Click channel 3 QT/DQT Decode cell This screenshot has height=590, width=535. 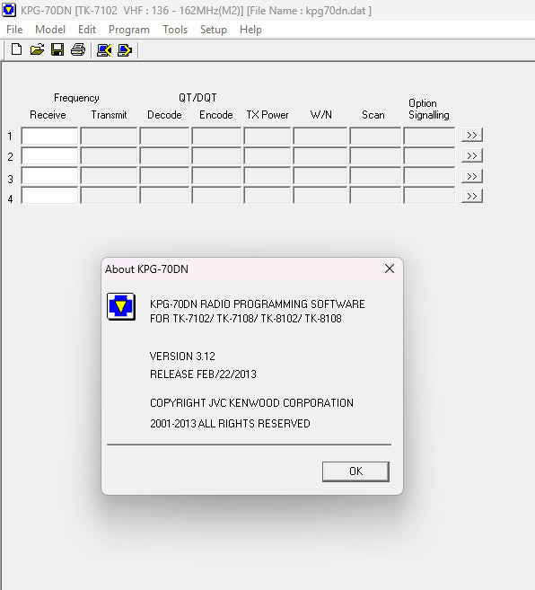(x=164, y=176)
